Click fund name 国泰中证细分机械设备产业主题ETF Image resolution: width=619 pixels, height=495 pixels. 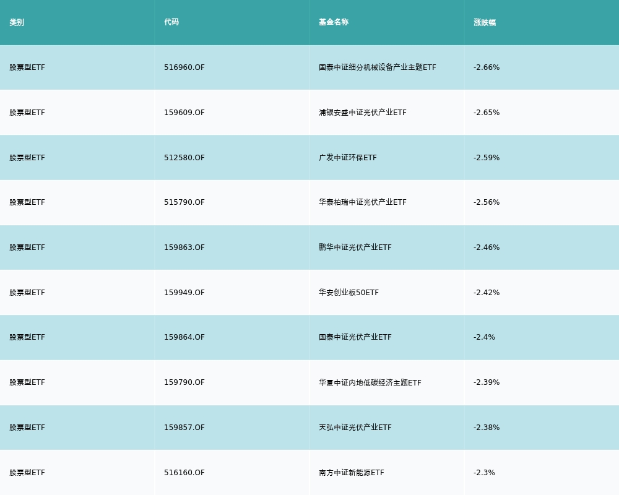coord(378,67)
